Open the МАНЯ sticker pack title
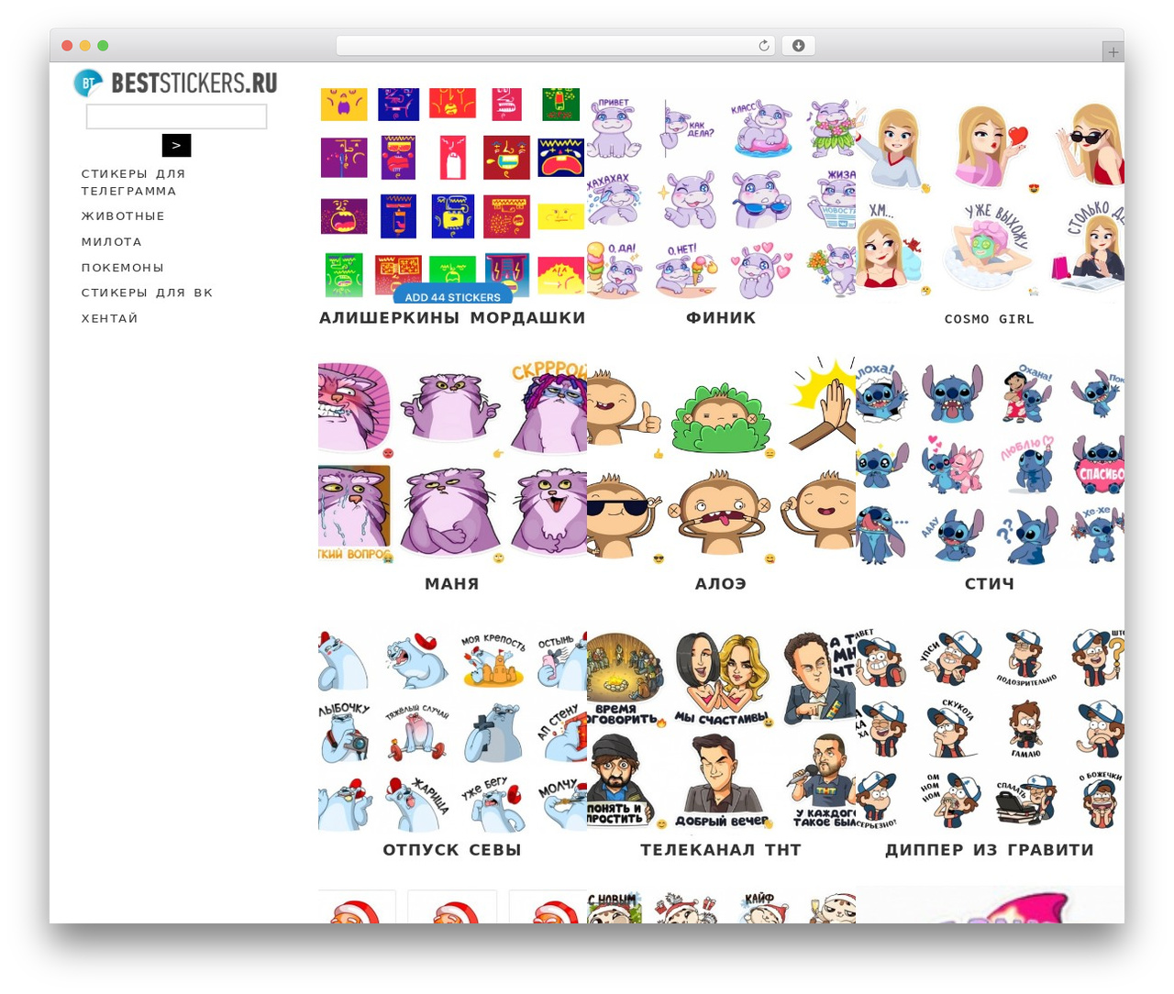1174x994 pixels. point(452,584)
